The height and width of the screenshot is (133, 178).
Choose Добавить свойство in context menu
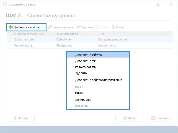point(98,55)
